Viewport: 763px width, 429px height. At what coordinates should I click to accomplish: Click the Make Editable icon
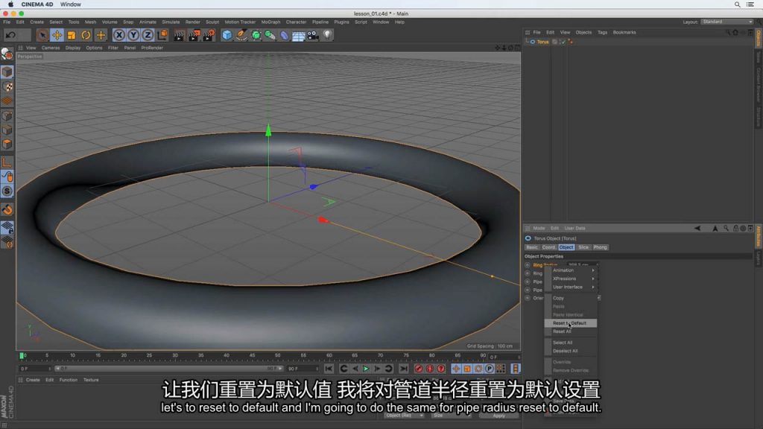[7, 54]
